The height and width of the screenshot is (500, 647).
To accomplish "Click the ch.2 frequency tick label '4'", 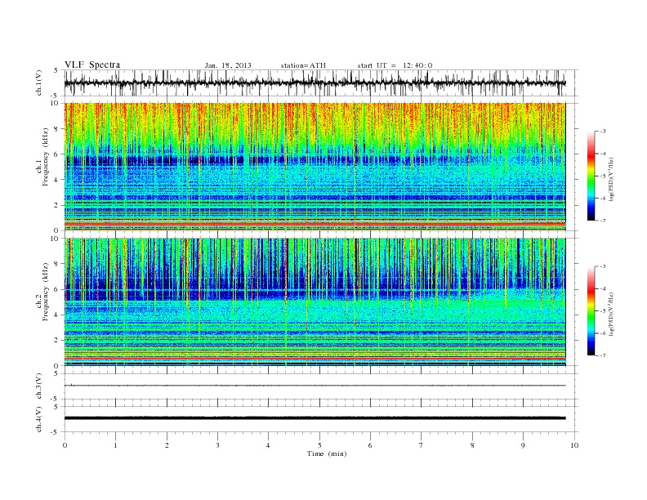I will (57, 315).
